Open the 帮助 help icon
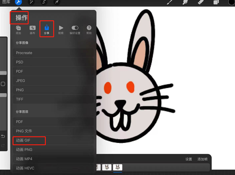Screen dimensions: 235x175 89,29
